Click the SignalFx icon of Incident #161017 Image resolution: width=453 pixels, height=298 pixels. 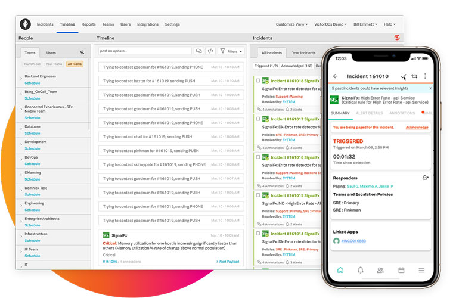click(265, 119)
